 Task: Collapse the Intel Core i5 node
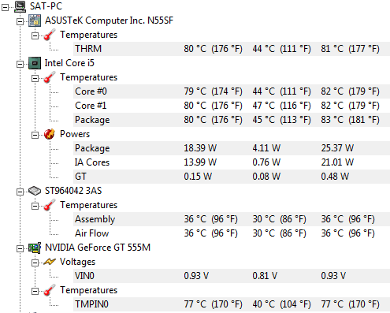point(20,65)
